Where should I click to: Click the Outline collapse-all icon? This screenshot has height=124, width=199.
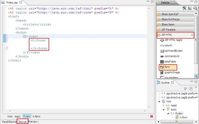click(x=191, y=88)
